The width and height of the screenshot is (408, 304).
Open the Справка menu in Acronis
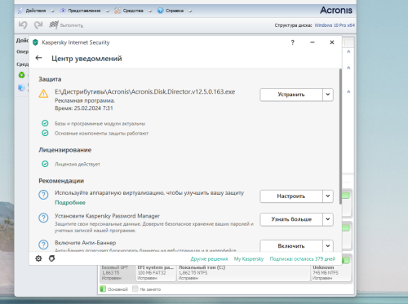click(175, 11)
